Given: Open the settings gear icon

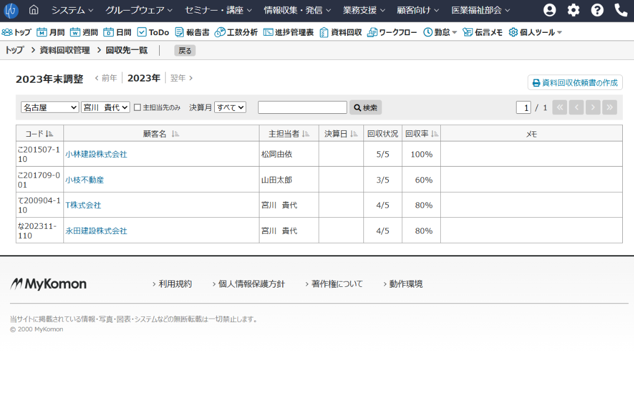Looking at the screenshot, I should (x=573, y=10).
